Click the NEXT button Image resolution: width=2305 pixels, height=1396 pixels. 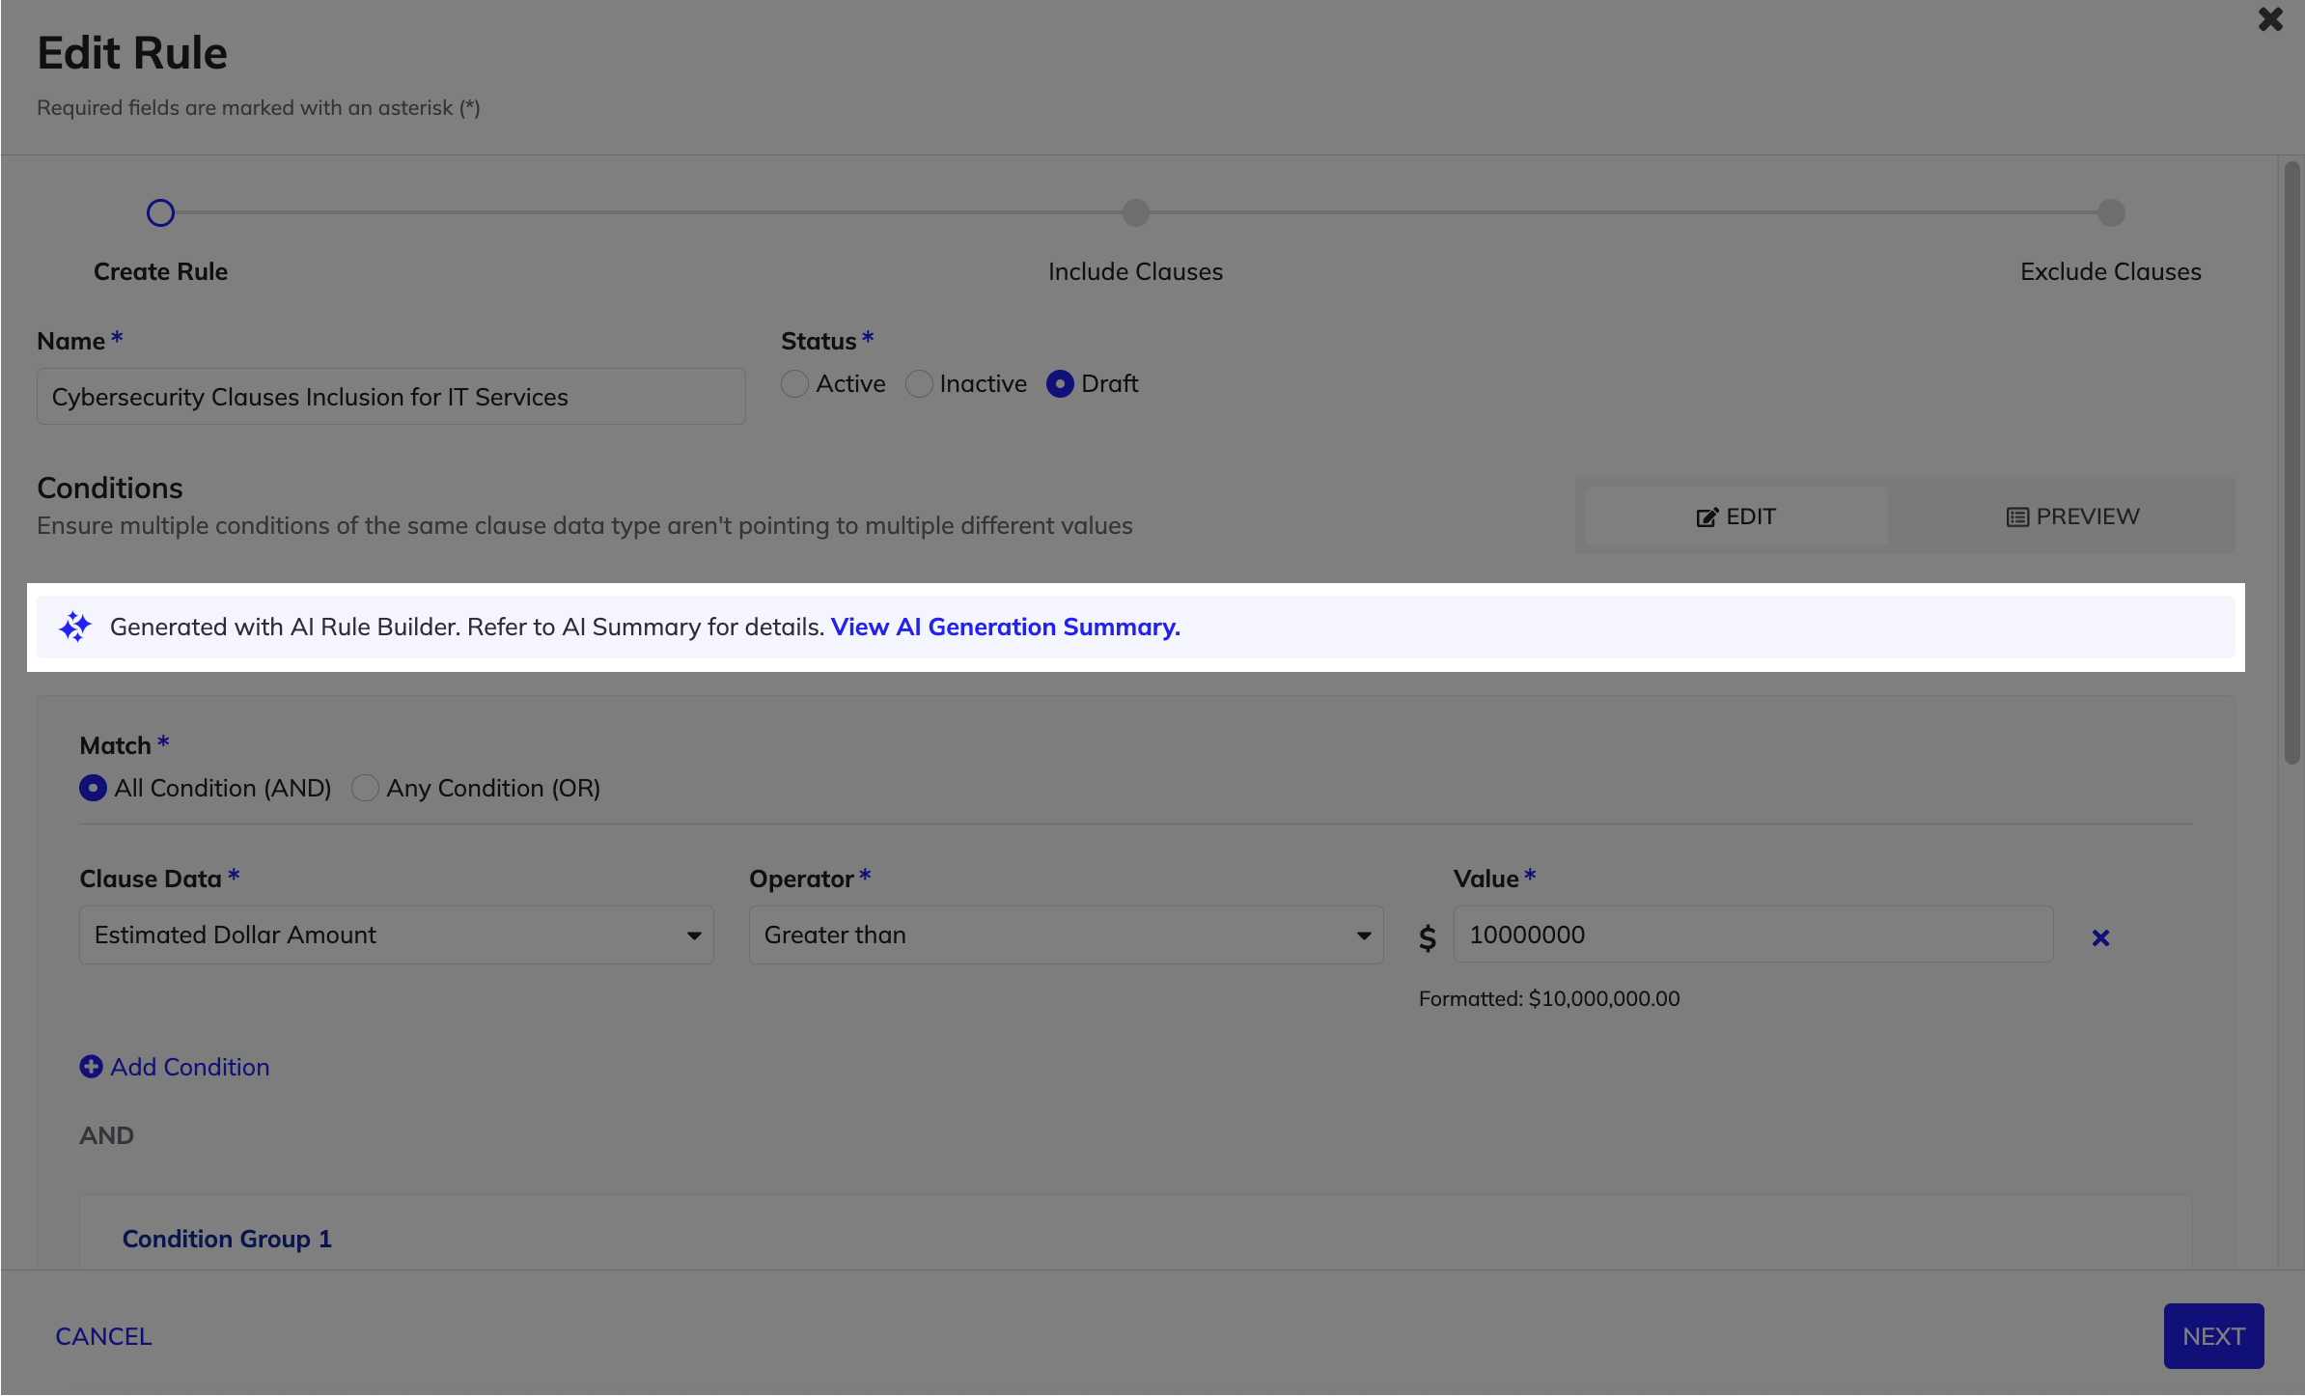pos(2213,1336)
